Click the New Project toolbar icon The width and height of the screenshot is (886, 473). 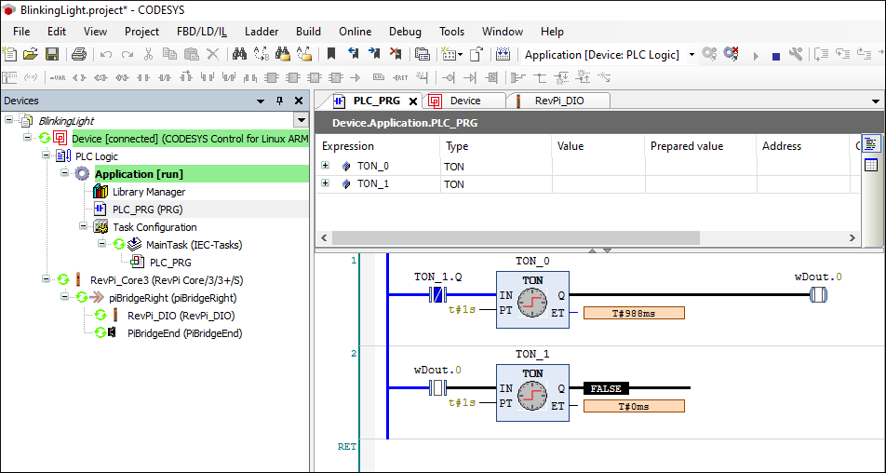click(10, 54)
